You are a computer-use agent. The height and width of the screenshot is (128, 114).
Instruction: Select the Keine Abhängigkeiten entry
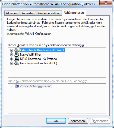coord(36,86)
